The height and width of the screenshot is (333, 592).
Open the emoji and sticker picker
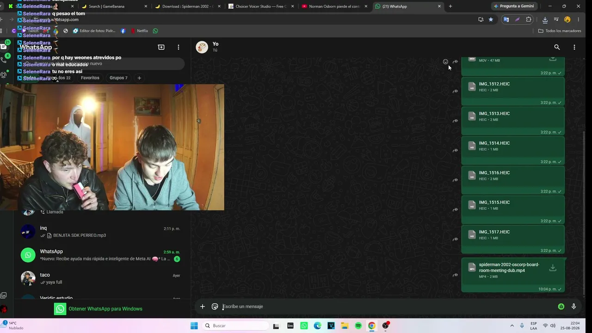215,306
